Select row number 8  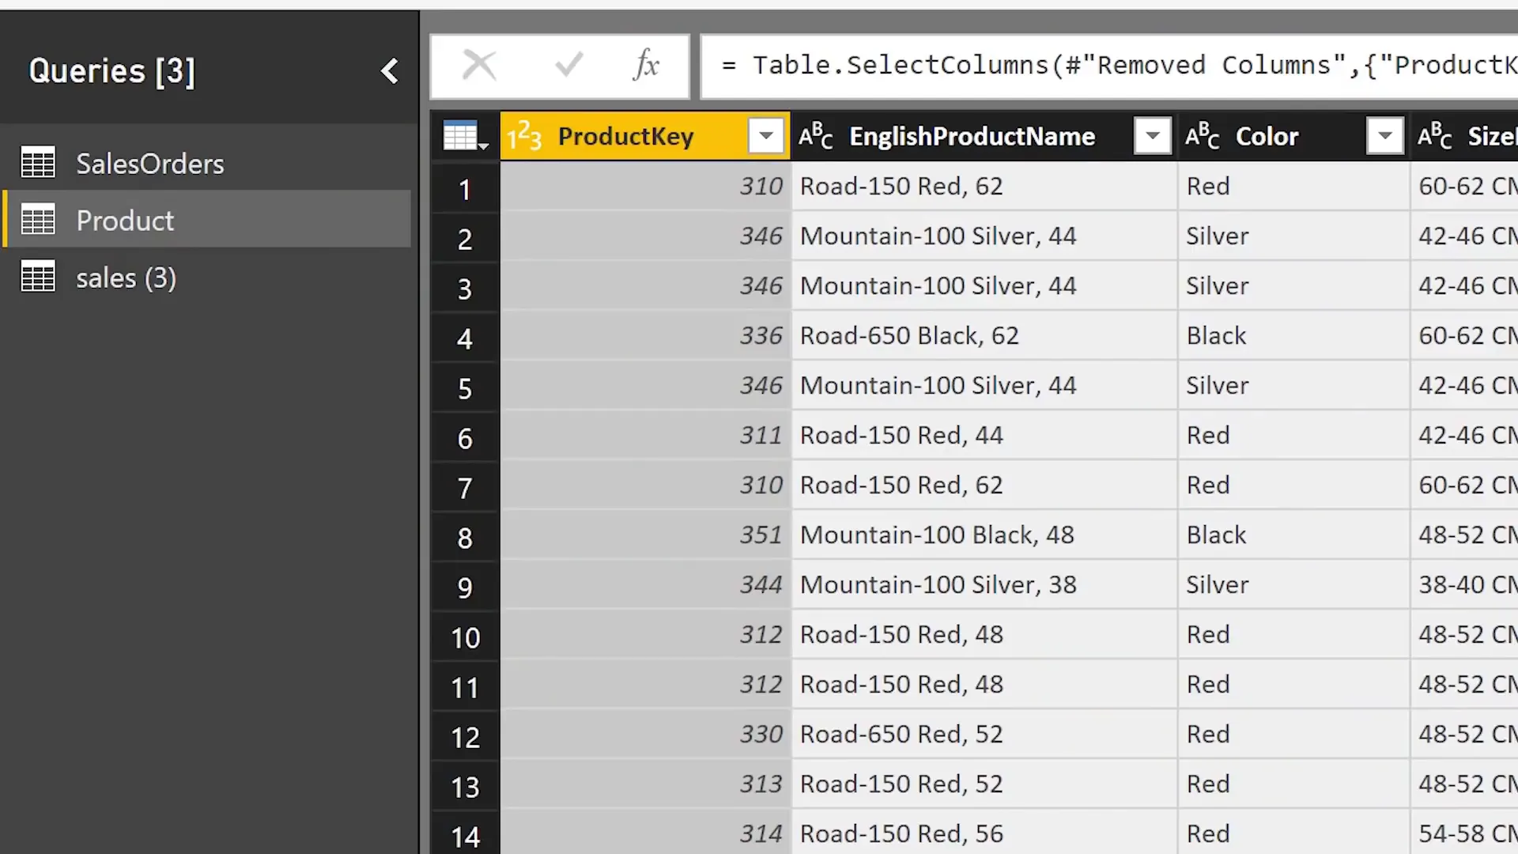point(465,538)
